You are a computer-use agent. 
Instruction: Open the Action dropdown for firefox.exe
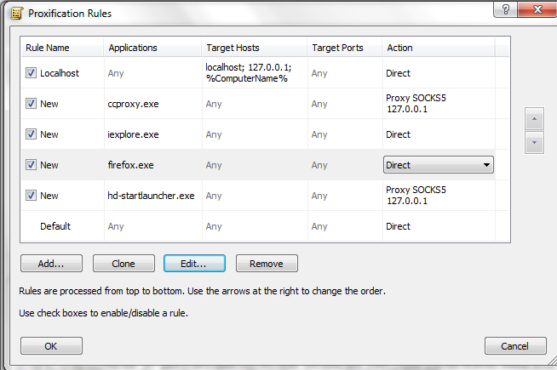tap(439, 165)
